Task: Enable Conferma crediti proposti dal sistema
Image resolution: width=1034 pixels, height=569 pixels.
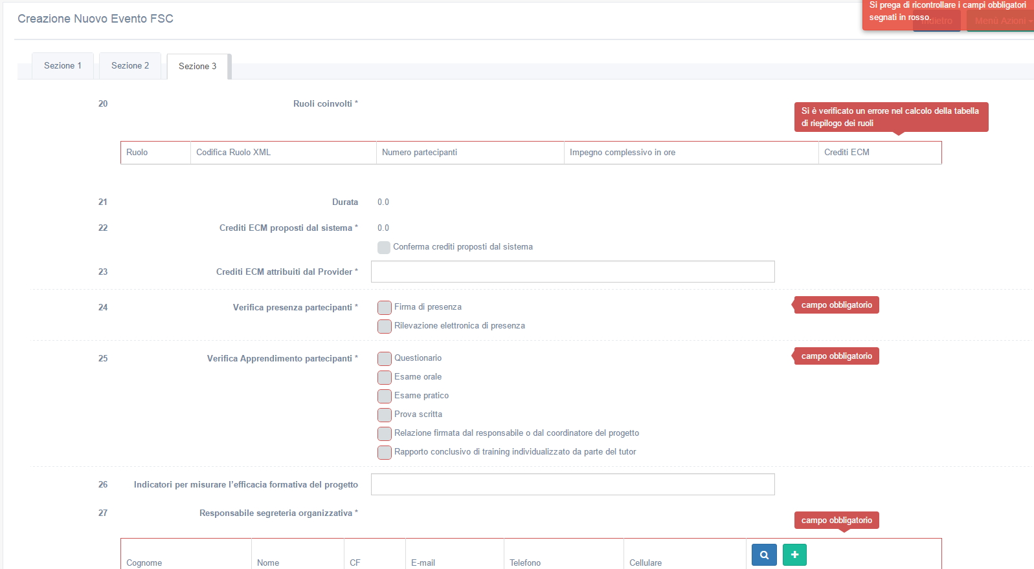Action: (x=384, y=247)
